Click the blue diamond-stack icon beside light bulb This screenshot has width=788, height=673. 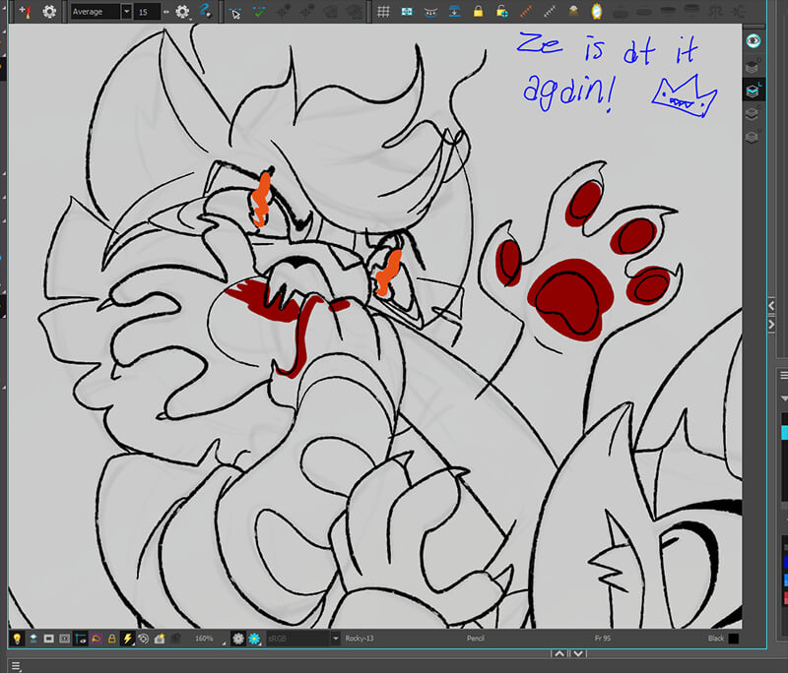[33, 639]
